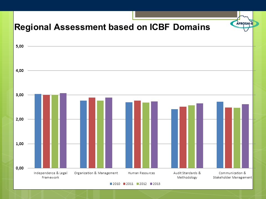Select the red 2011 bar for Organization & Management
Viewport: 266px width, 199px height.
click(x=92, y=133)
